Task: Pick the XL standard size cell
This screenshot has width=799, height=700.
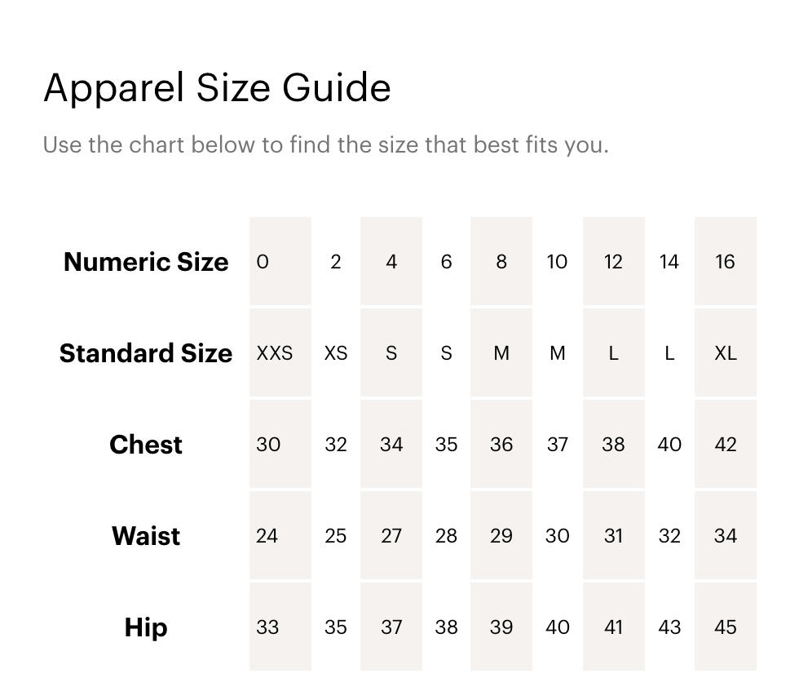Action: (725, 353)
